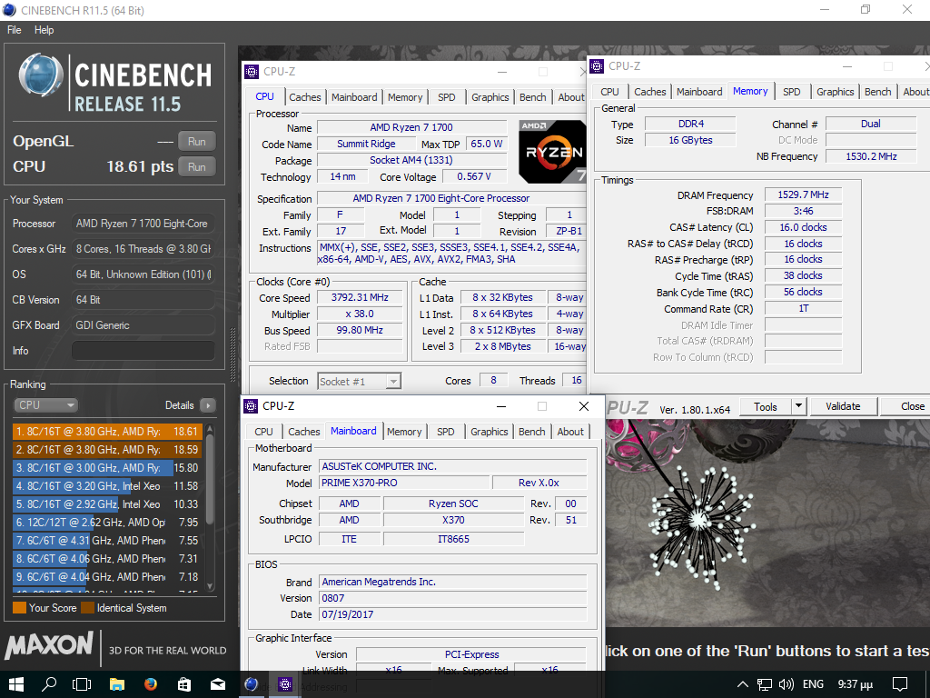
Task: Click the CPU-Z title bar icon of the Processor window
Action: (252, 72)
